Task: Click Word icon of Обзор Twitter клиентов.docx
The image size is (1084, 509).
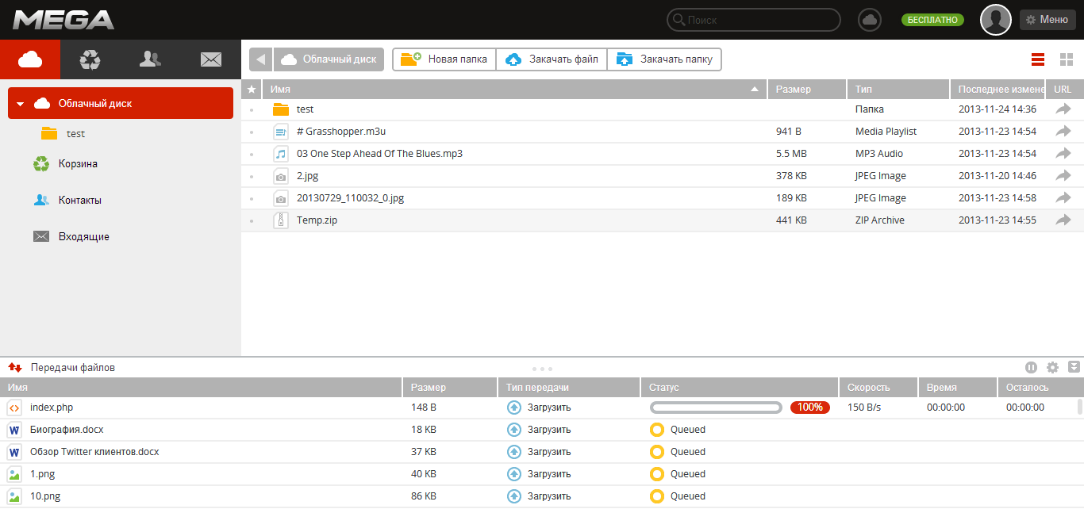Action: (x=14, y=452)
